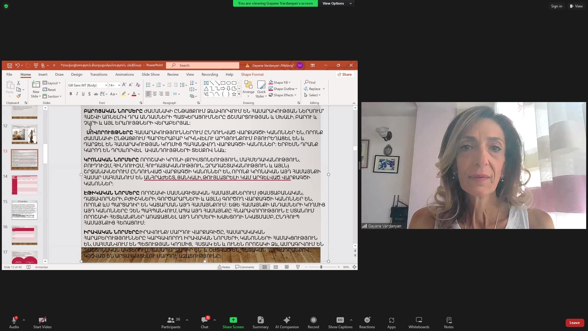Open the Notes icon in Zoom toolbar
The image size is (588, 331).
click(449, 320)
